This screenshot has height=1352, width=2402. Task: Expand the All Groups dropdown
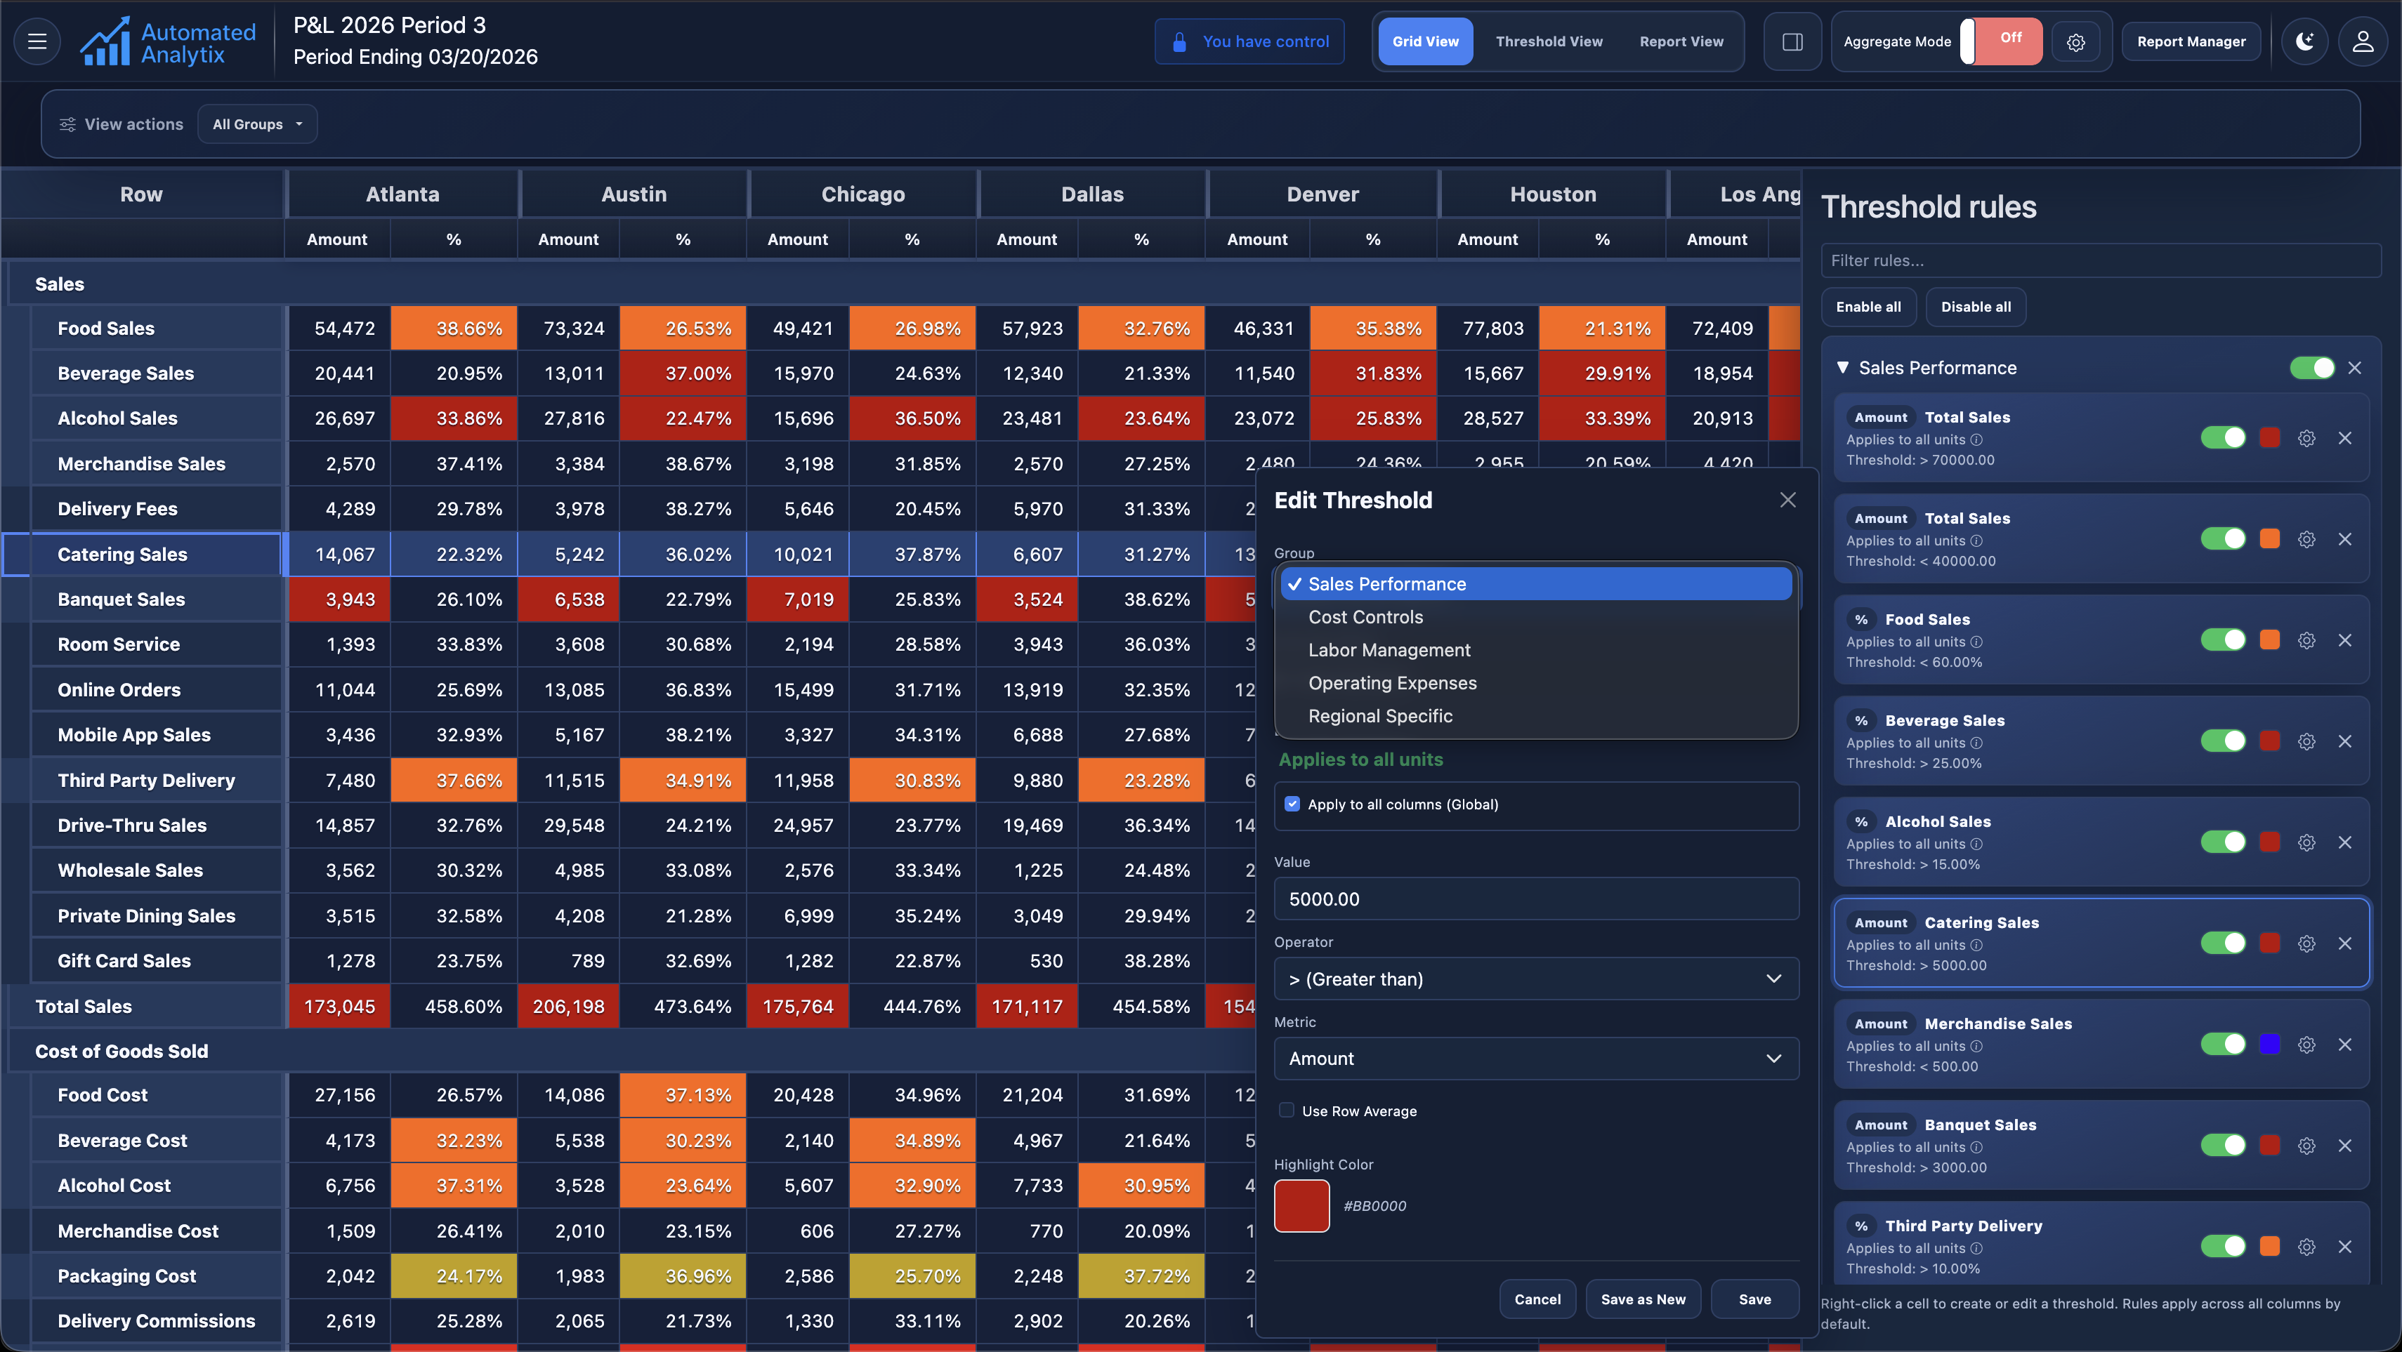coord(257,124)
